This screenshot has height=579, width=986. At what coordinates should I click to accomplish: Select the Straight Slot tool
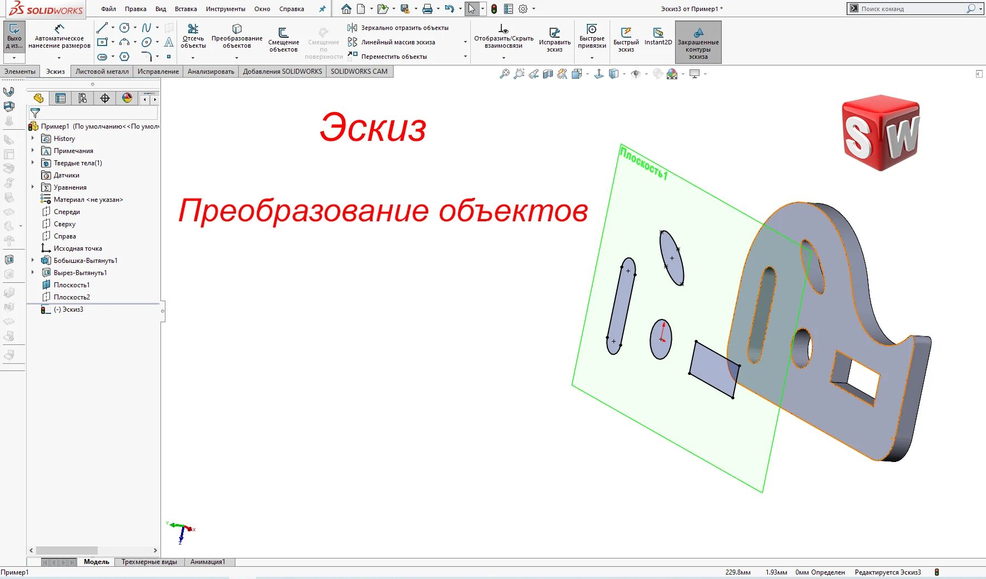tap(102, 57)
